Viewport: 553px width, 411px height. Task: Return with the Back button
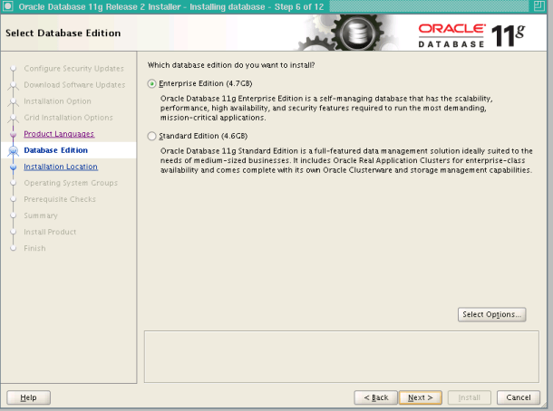tap(375, 397)
